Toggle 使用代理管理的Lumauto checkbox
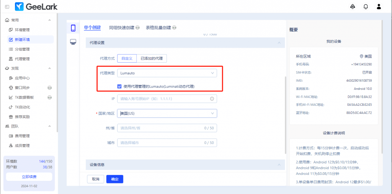This screenshot has height=194, width=392. 119,87
